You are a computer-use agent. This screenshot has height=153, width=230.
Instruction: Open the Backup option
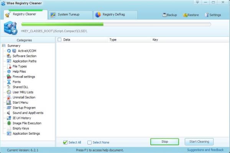pos(170,15)
